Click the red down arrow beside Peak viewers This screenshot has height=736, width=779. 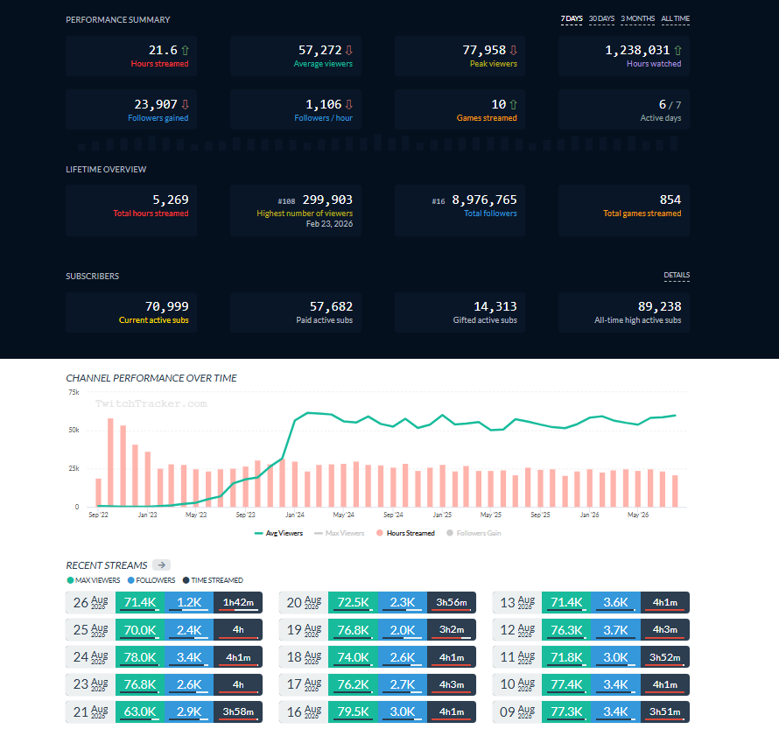tap(513, 50)
